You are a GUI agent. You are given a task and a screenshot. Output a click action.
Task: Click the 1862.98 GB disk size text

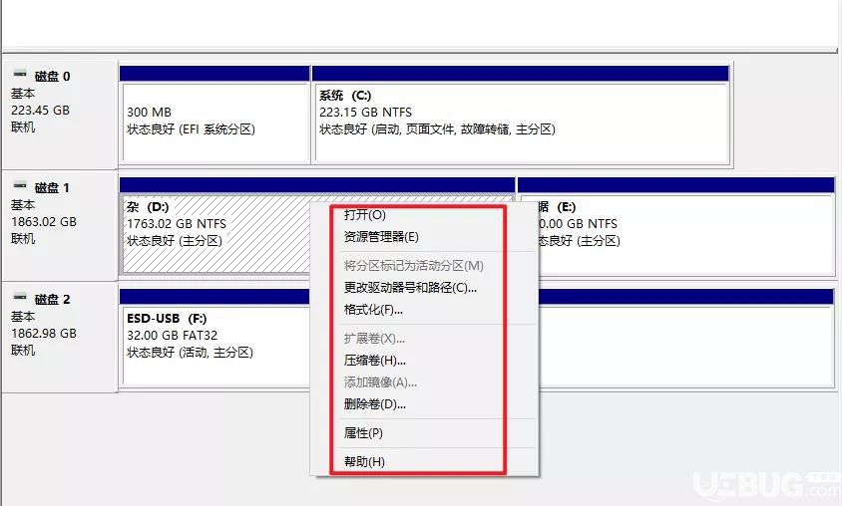44,334
